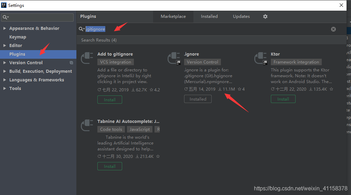Click the Framework integration tag

pyautogui.click(x=296, y=62)
